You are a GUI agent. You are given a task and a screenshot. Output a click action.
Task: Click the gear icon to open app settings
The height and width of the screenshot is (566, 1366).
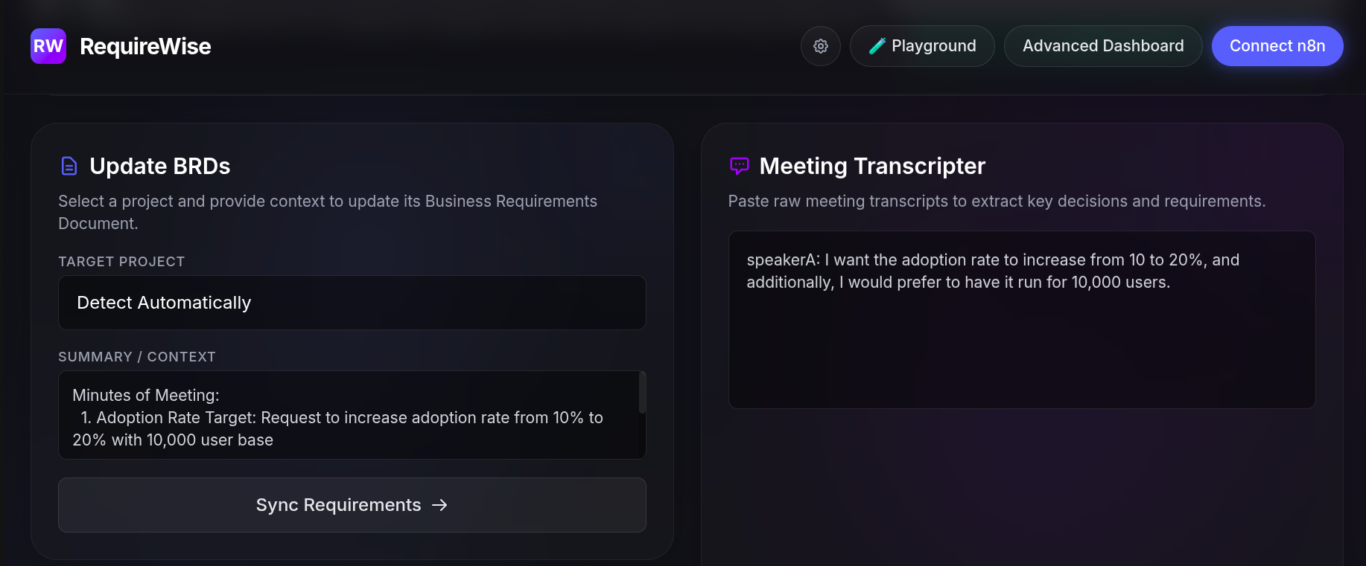click(x=820, y=45)
